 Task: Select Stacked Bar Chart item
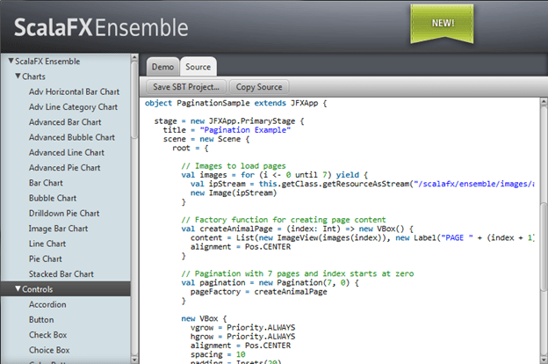61,274
